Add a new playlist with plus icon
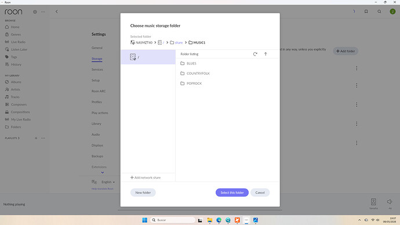Image resolution: width=400 pixels, height=225 pixels. (36, 138)
